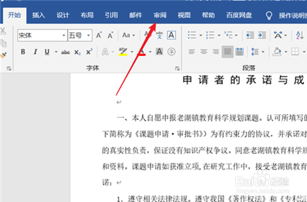Expand the line spacing dropdown arrow
Screen dimensions: 307x202
tap(263, 52)
